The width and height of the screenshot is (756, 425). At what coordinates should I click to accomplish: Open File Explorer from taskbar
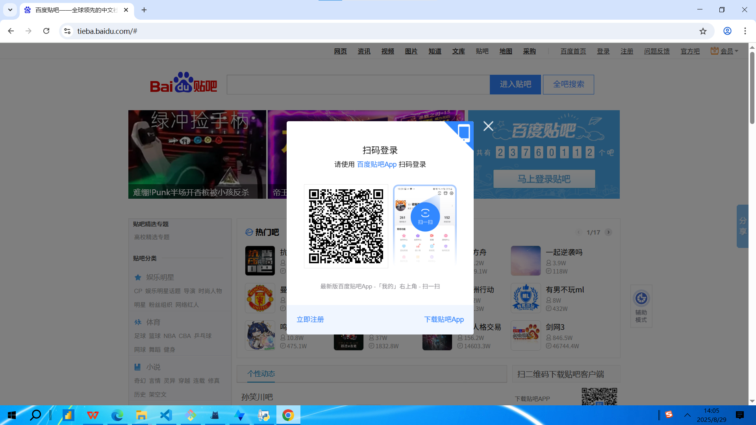(141, 415)
